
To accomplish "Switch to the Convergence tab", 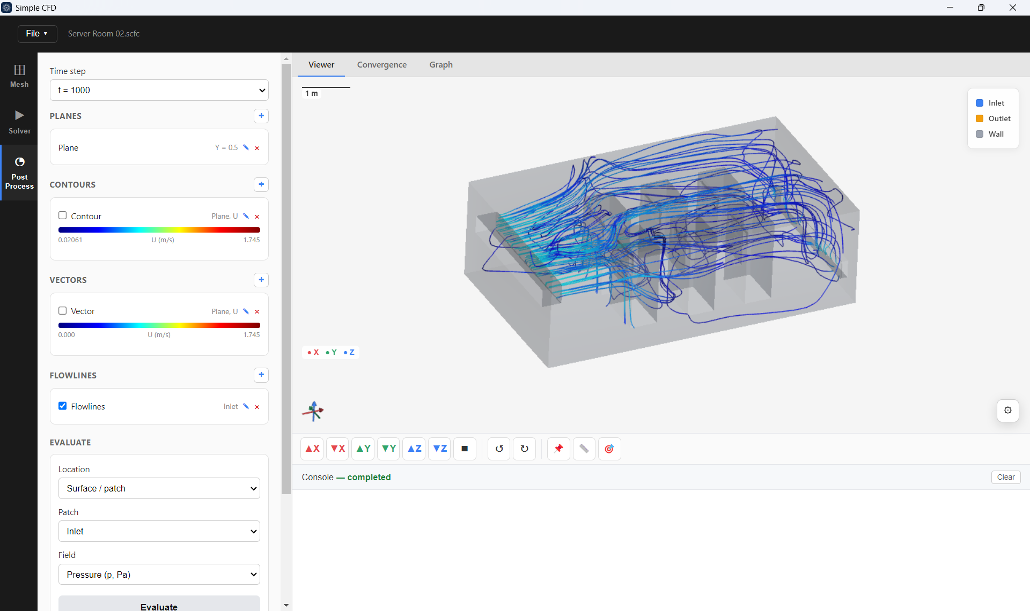I will click(x=382, y=64).
